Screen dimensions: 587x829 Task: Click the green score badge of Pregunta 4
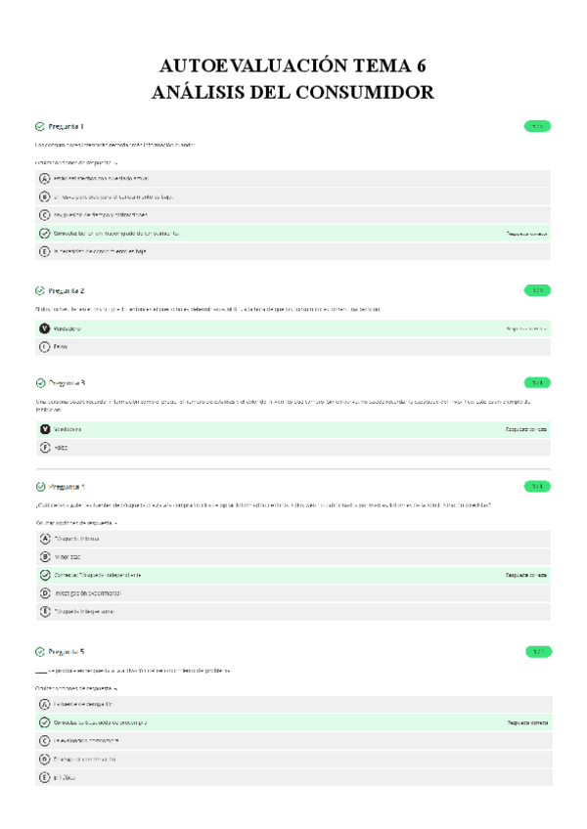click(x=538, y=486)
